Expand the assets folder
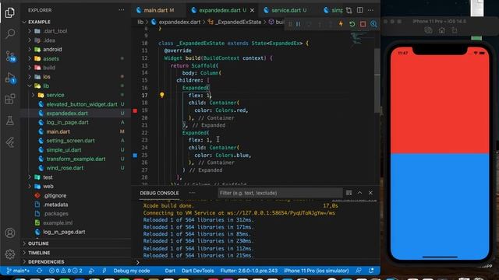Viewport: 499px width, 280px height. point(51,59)
